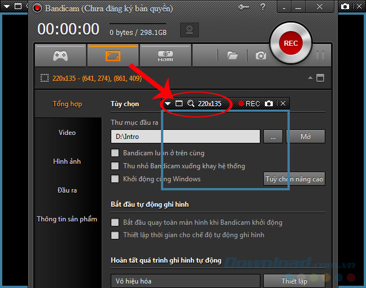366x288 pixels.
Task: Click the magnifier icon on capture bar
Action: [191, 103]
